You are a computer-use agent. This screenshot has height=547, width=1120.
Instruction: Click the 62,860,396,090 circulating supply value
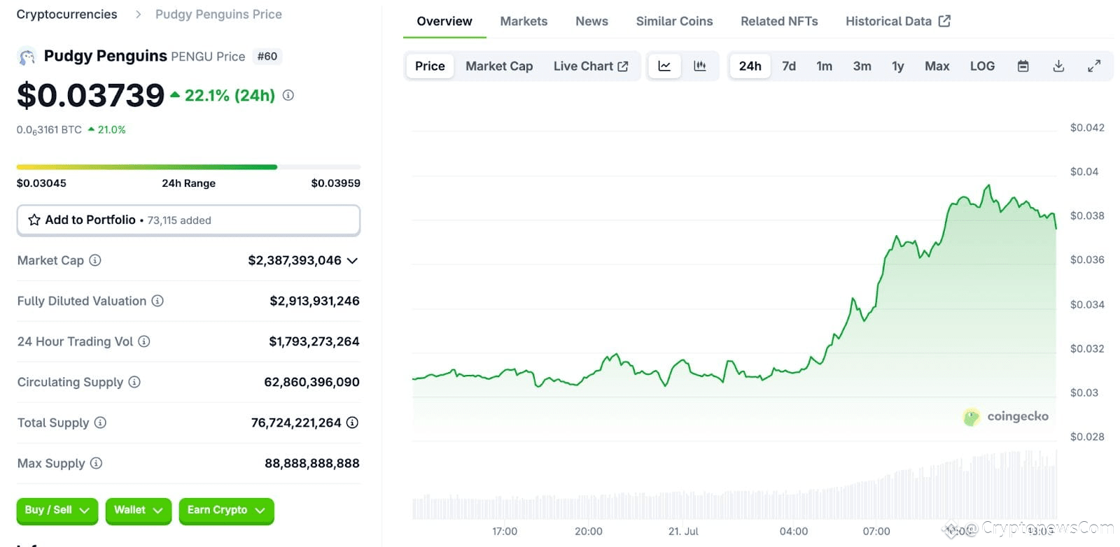coord(311,382)
